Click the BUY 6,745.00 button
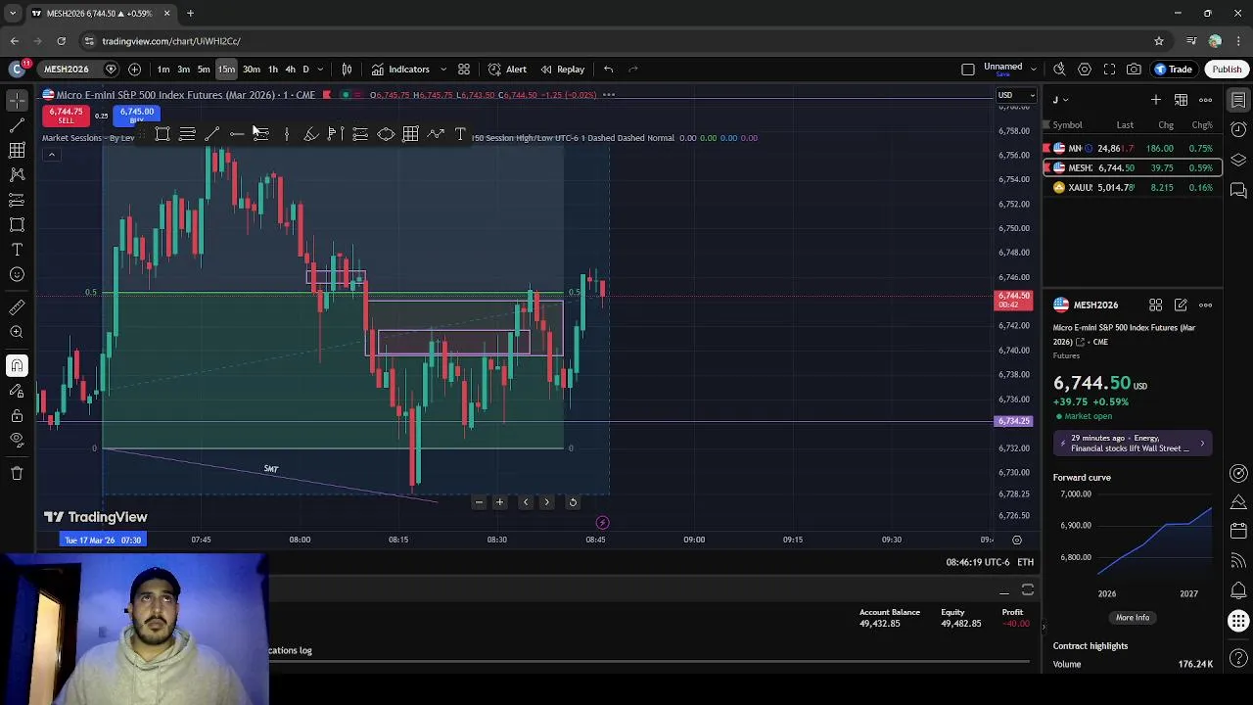The height and width of the screenshot is (705, 1253). pyautogui.click(x=136, y=116)
